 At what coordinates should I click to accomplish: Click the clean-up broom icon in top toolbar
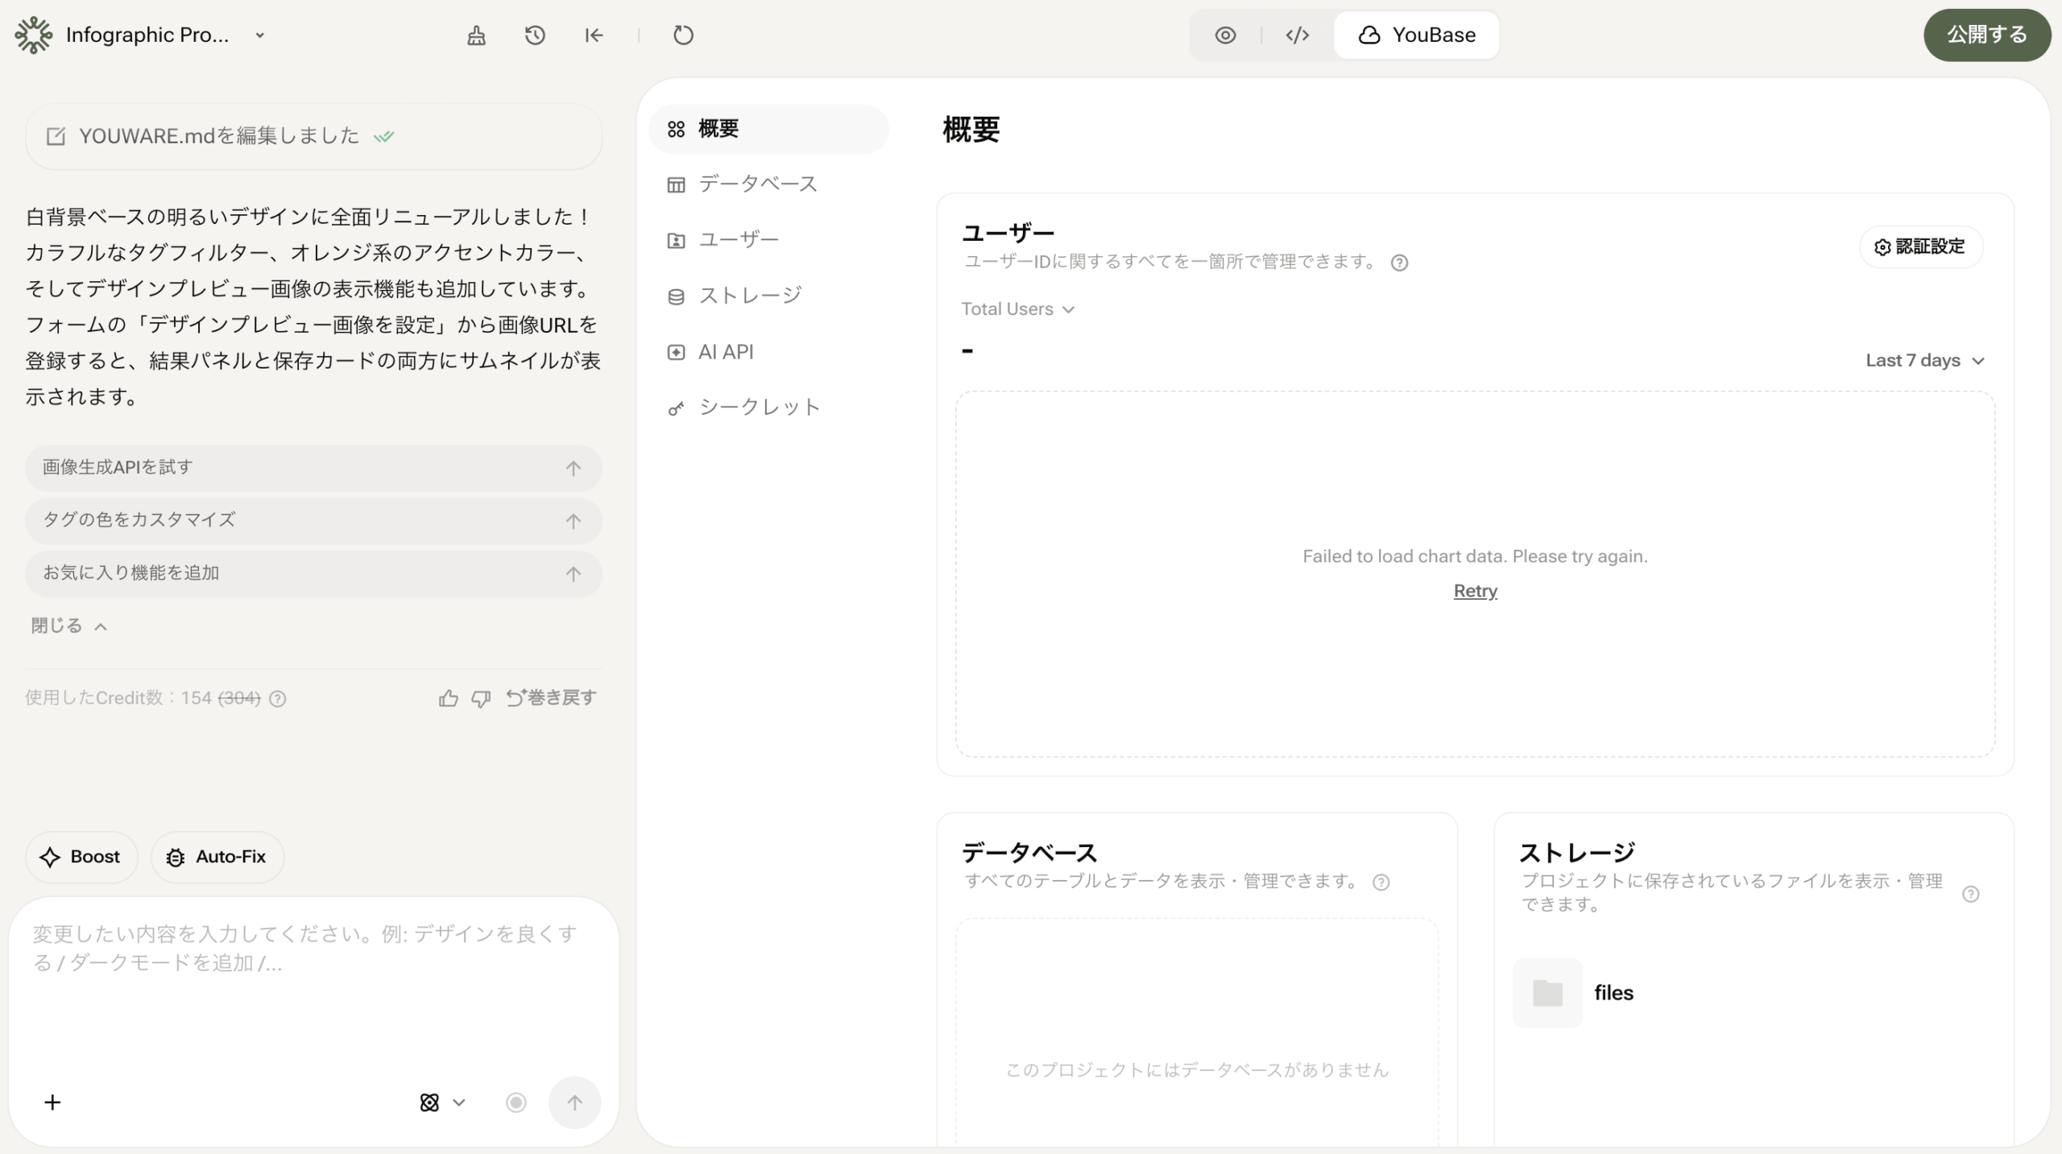(x=476, y=35)
